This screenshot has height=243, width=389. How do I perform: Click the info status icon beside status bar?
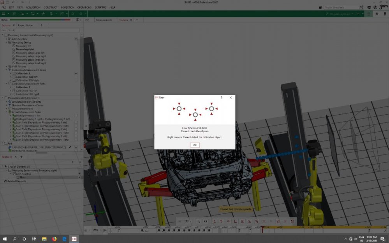point(77,19)
